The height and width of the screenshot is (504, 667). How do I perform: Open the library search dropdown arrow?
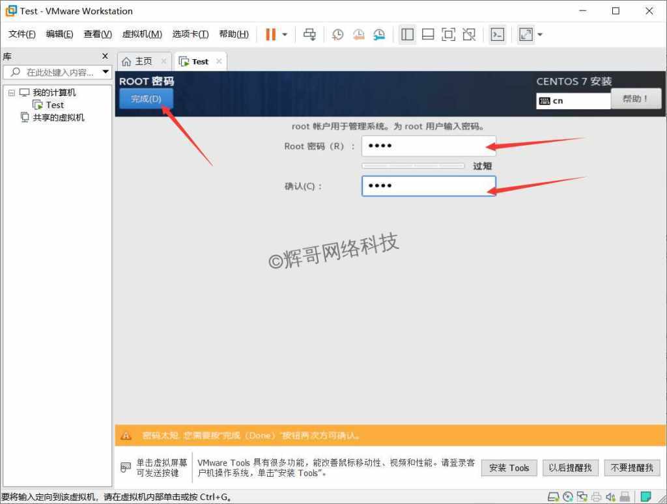[106, 72]
